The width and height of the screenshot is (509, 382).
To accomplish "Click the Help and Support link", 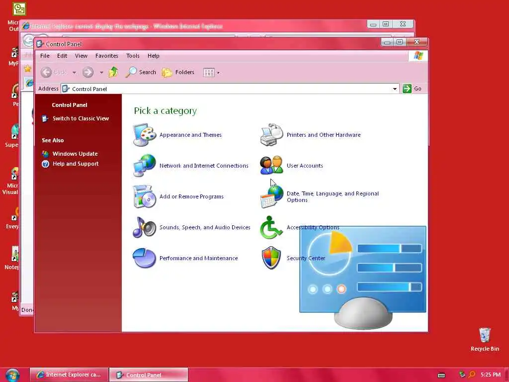I will point(76,164).
